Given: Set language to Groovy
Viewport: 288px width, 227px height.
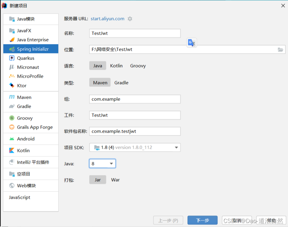Looking at the screenshot, I should pyautogui.click(x=138, y=66).
